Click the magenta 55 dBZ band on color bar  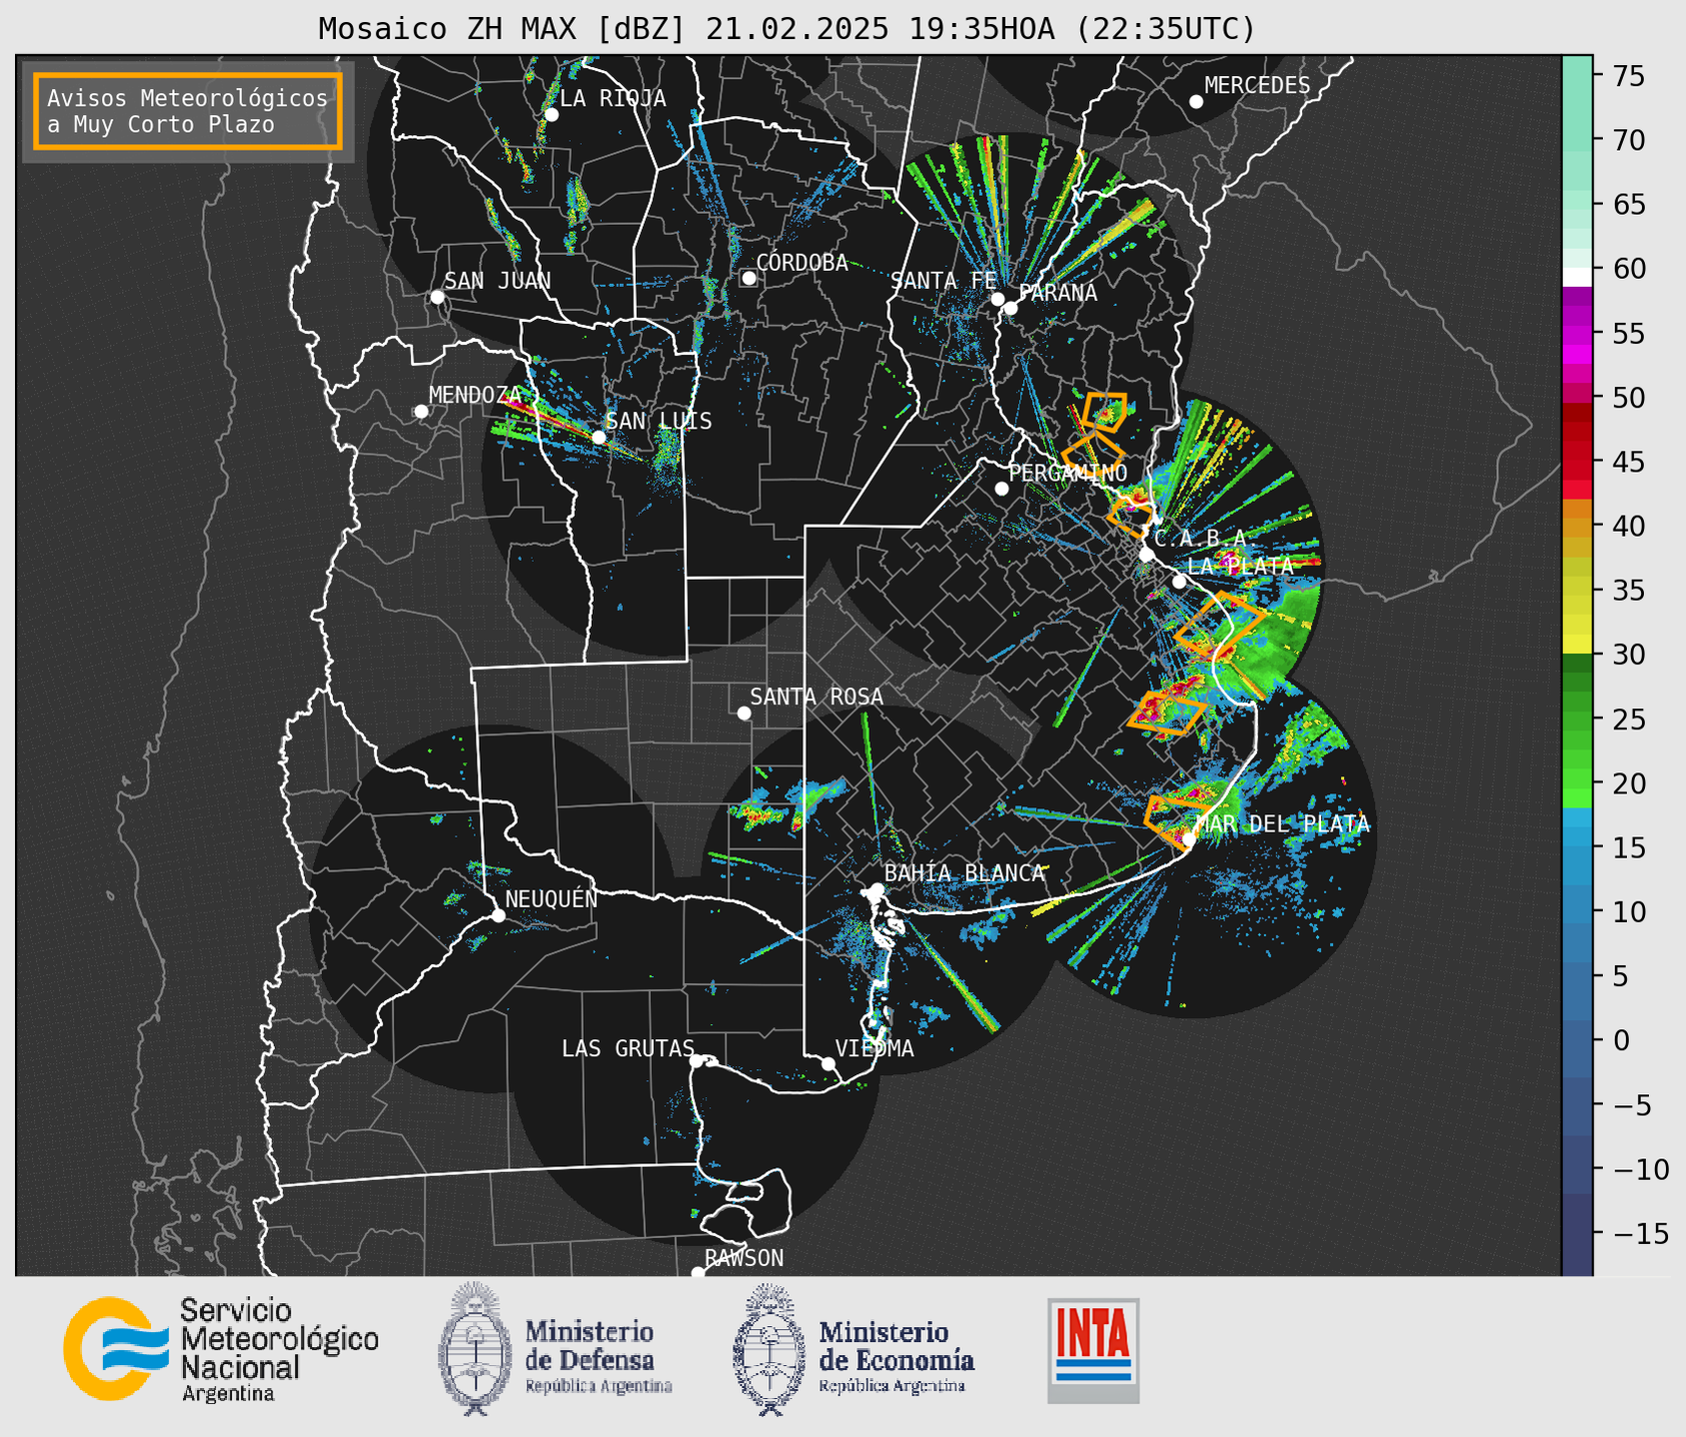pyautogui.click(x=1577, y=333)
